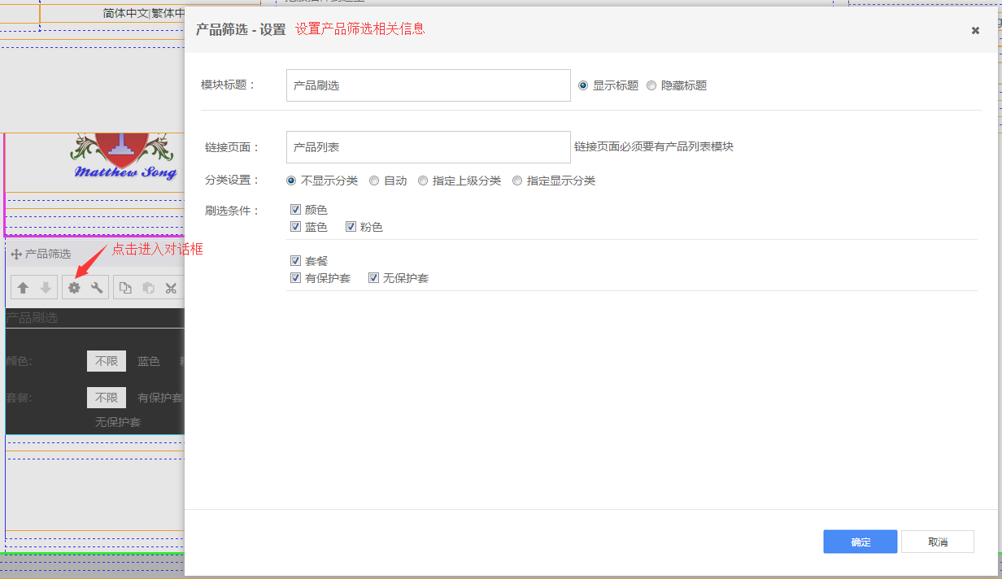This screenshot has width=1002, height=579.
Task: Close the 产品筛选 settings dialog
Action: (x=975, y=30)
